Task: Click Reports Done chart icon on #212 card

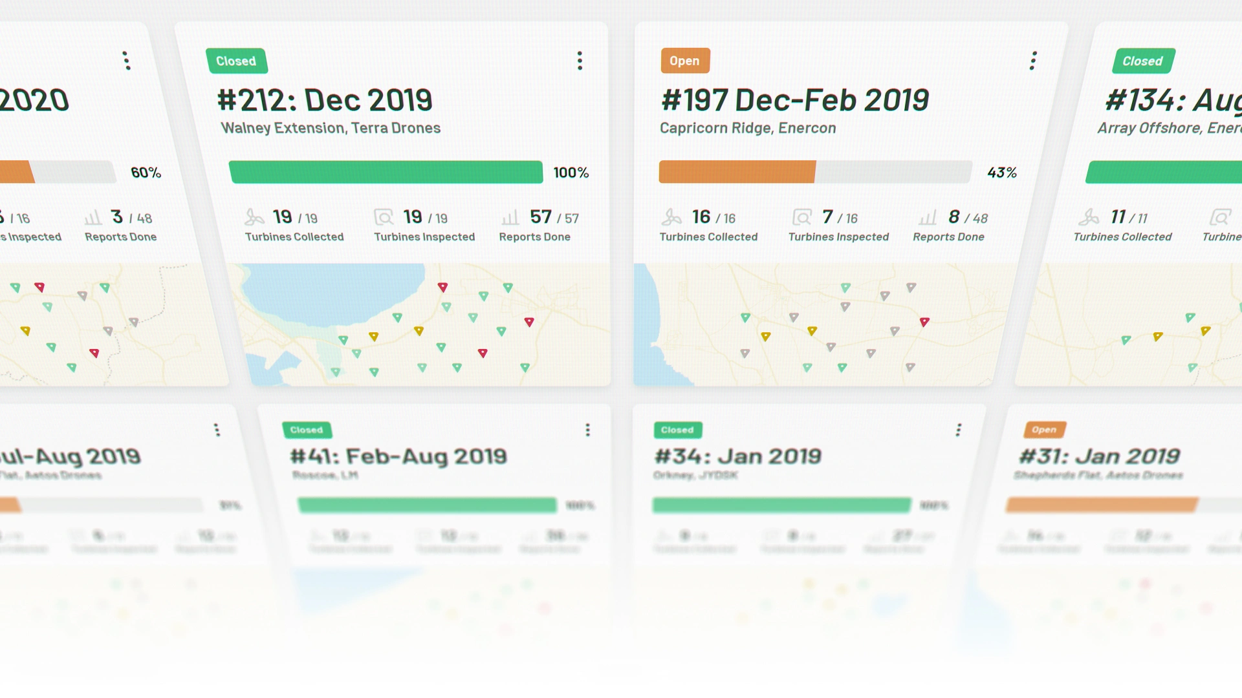Action: [x=510, y=217]
